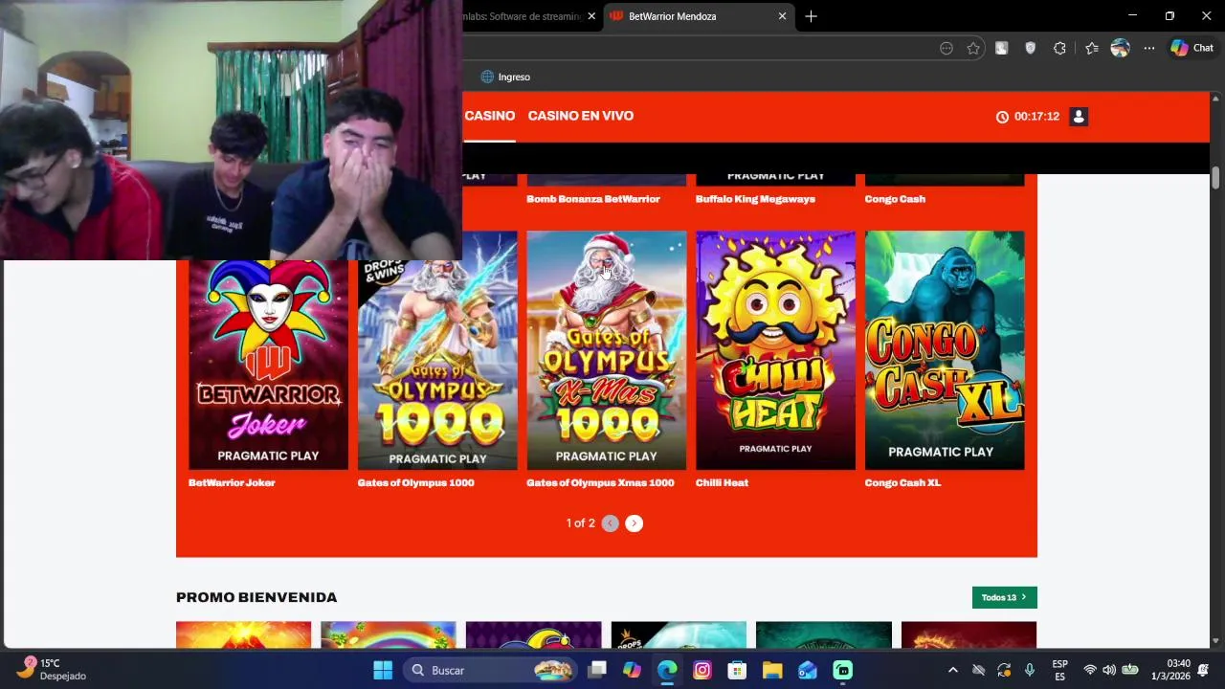
Task: Click the address bar page options icon
Action: point(947,48)
